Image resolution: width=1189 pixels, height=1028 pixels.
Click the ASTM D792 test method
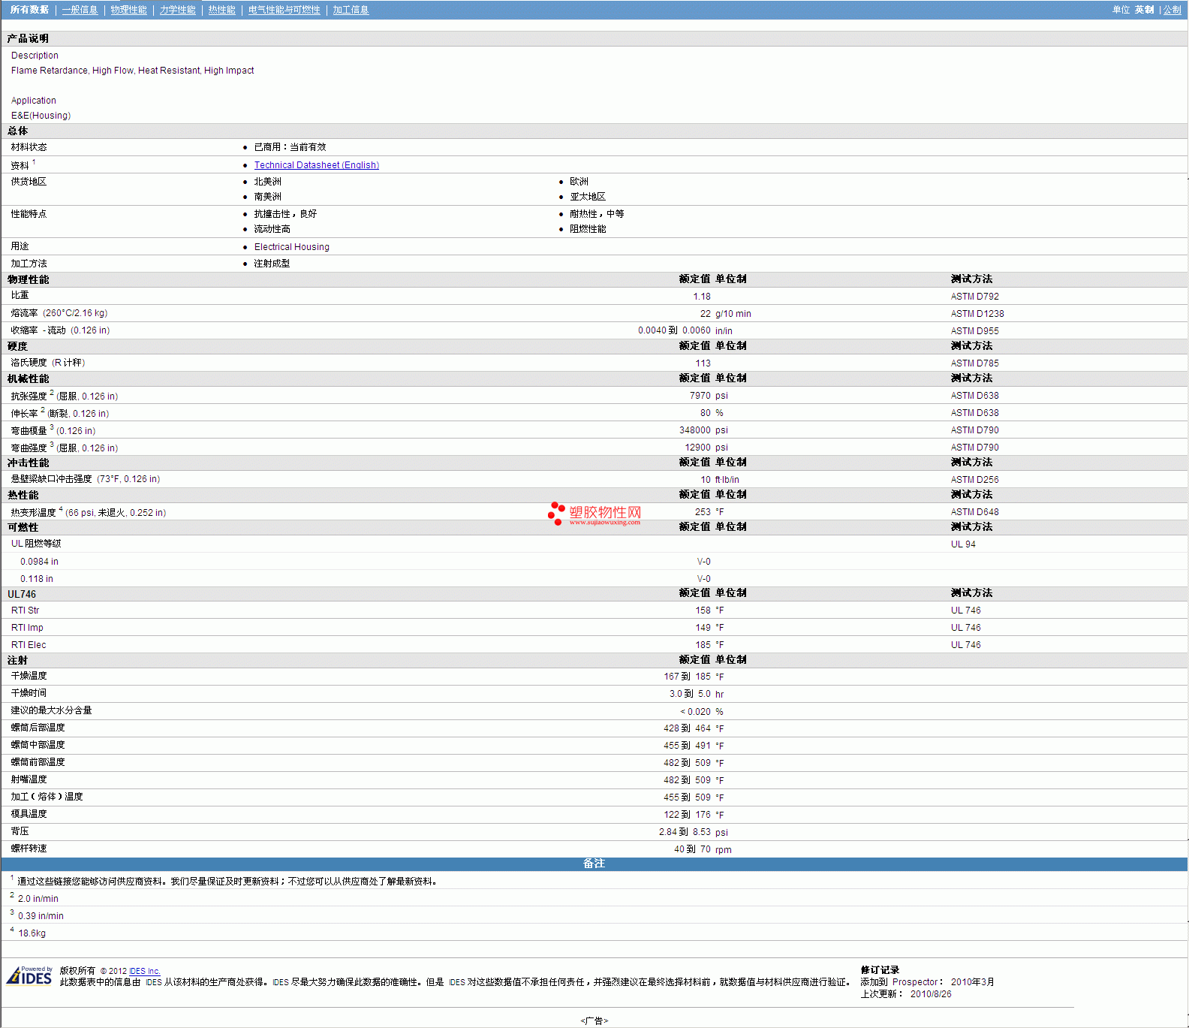(x=974, y=297)
